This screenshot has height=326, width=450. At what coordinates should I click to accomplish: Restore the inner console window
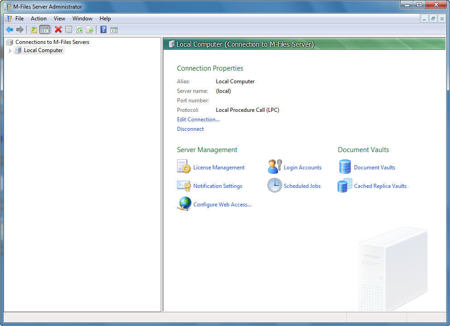click(x=433, y=19)
